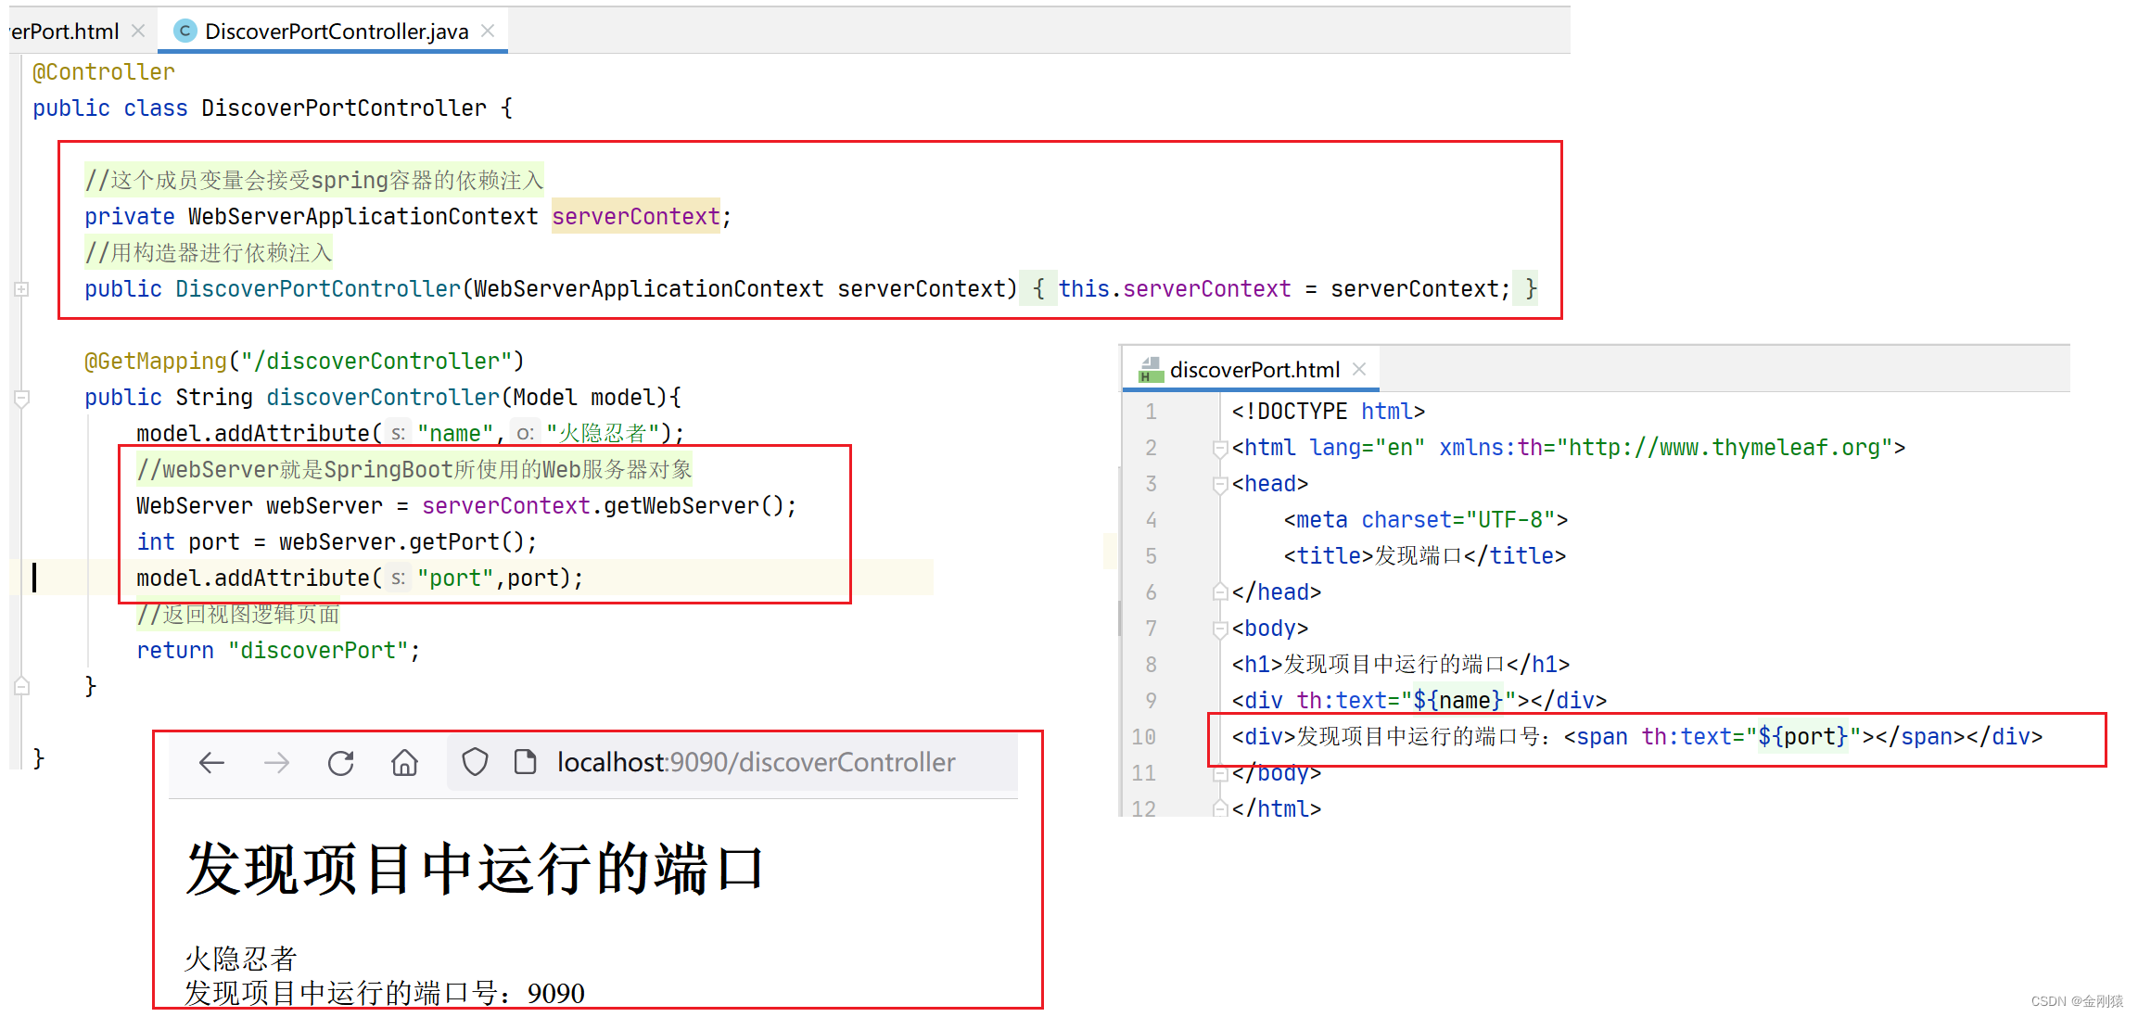Click the h1 tag on line 8
This screenshot has width=2138, height=1017.
[x=1400, y=665]
